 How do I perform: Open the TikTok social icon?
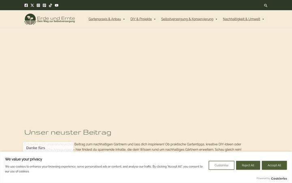[x=50, y=5]
